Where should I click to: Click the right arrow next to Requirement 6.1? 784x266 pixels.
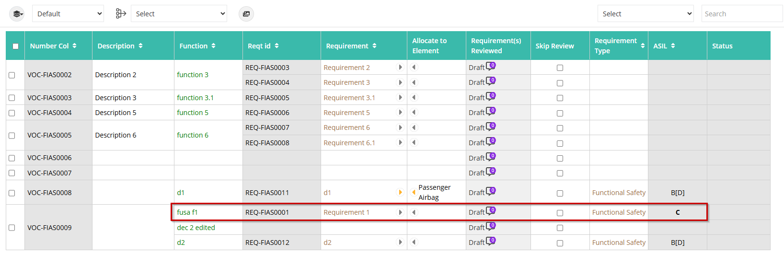pos(400,143)
